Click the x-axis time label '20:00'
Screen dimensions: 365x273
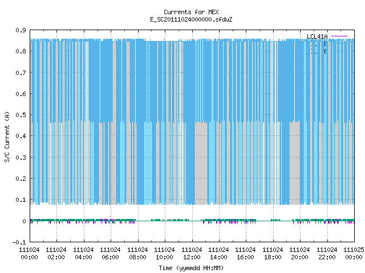tap(299, 257)
